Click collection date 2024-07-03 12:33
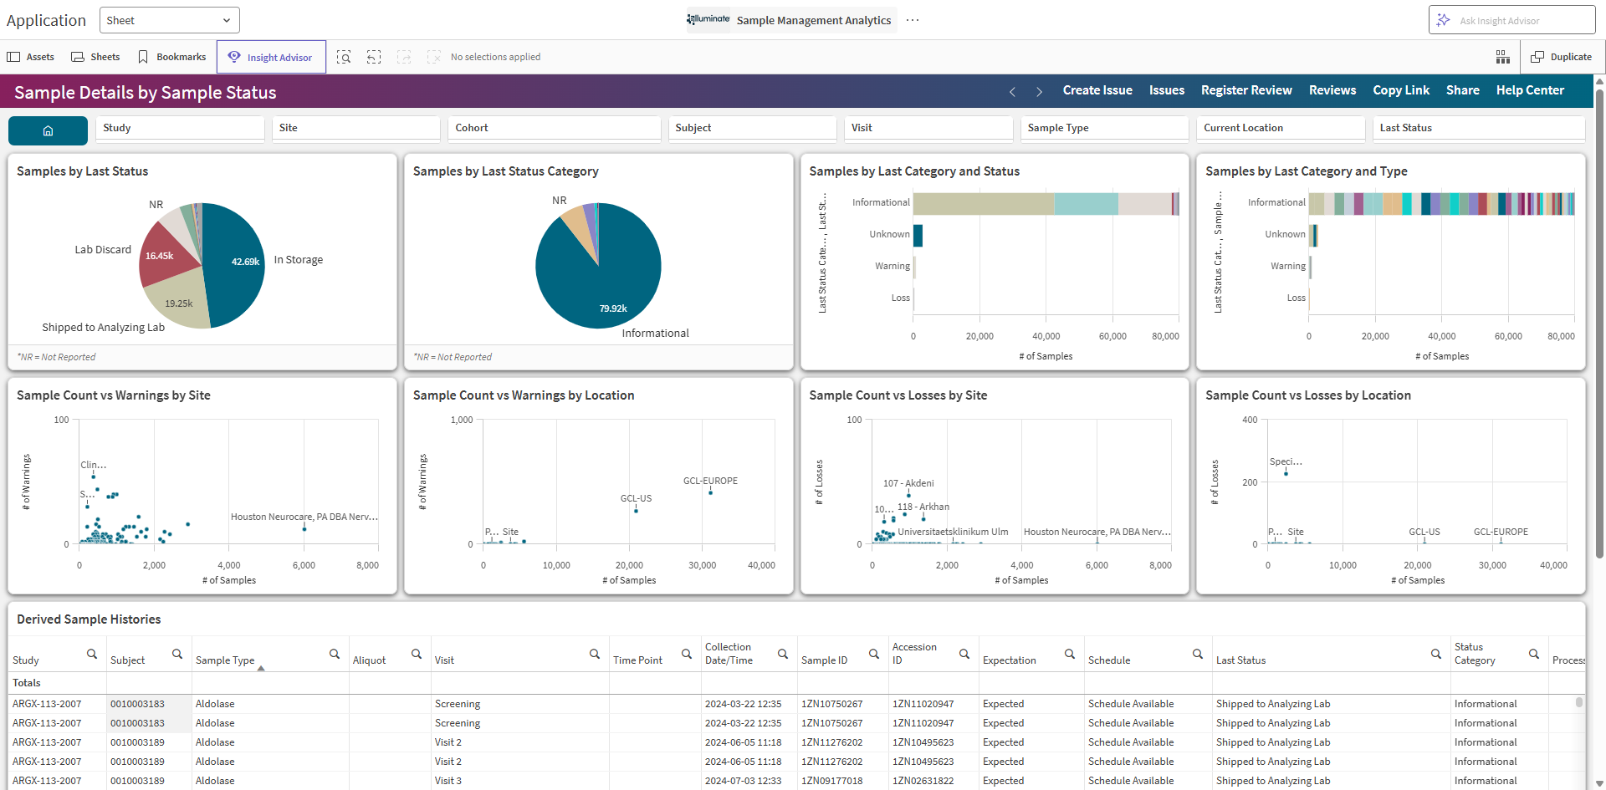Viewport: 1606px width, 790px height. point(743,781)
